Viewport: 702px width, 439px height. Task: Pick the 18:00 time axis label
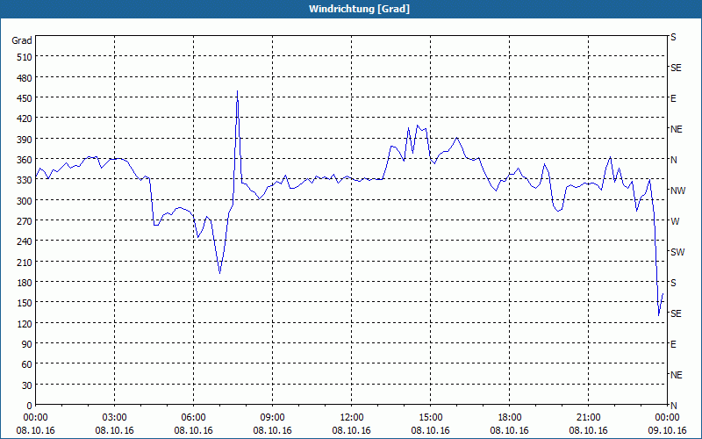coord(510,418)
